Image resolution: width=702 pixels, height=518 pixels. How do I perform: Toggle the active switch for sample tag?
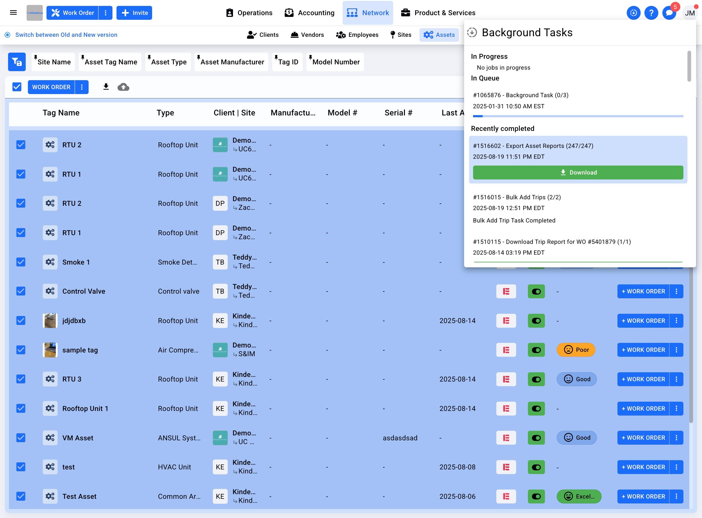pos(536,350)
